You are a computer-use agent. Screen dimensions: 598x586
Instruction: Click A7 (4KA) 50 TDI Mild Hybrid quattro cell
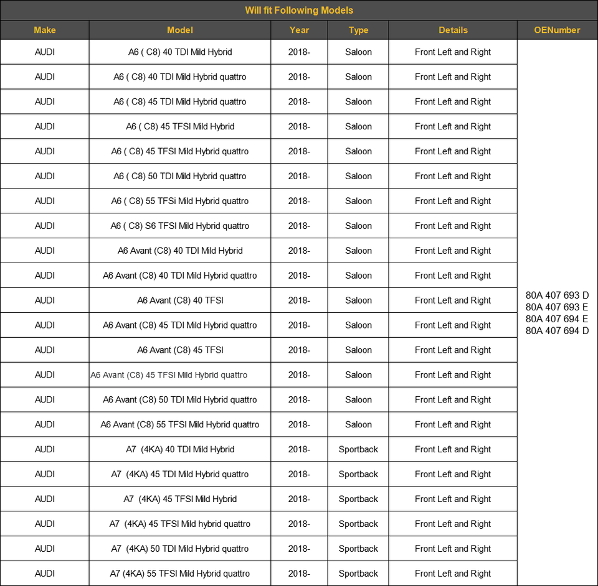click(x=180, y=549)
